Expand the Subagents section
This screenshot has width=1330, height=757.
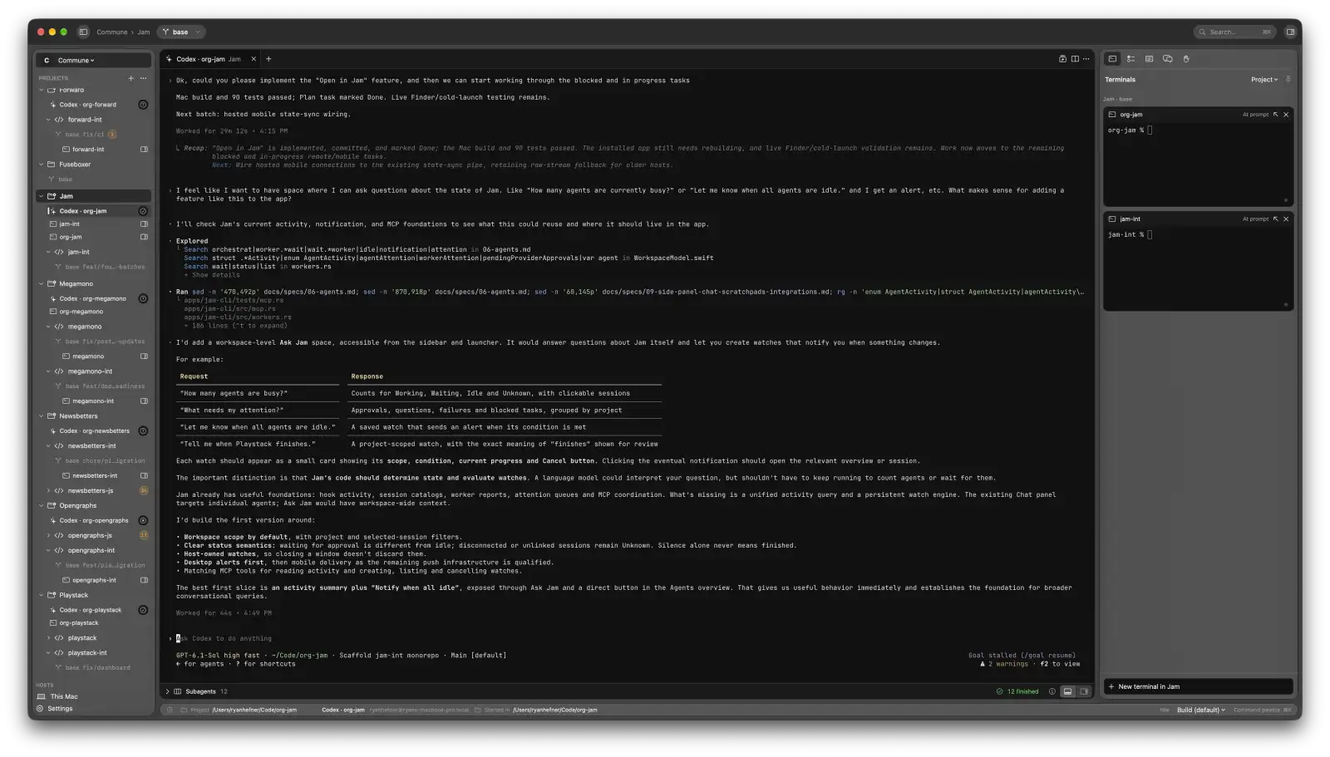click(167, 691)
